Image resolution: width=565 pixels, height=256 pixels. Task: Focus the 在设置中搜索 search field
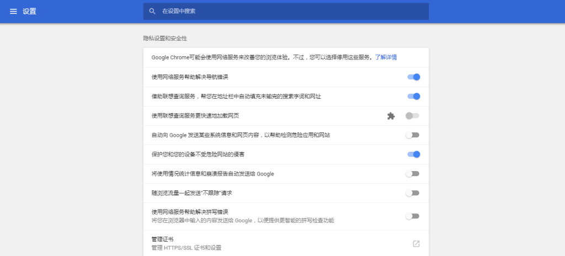(286, 11)
